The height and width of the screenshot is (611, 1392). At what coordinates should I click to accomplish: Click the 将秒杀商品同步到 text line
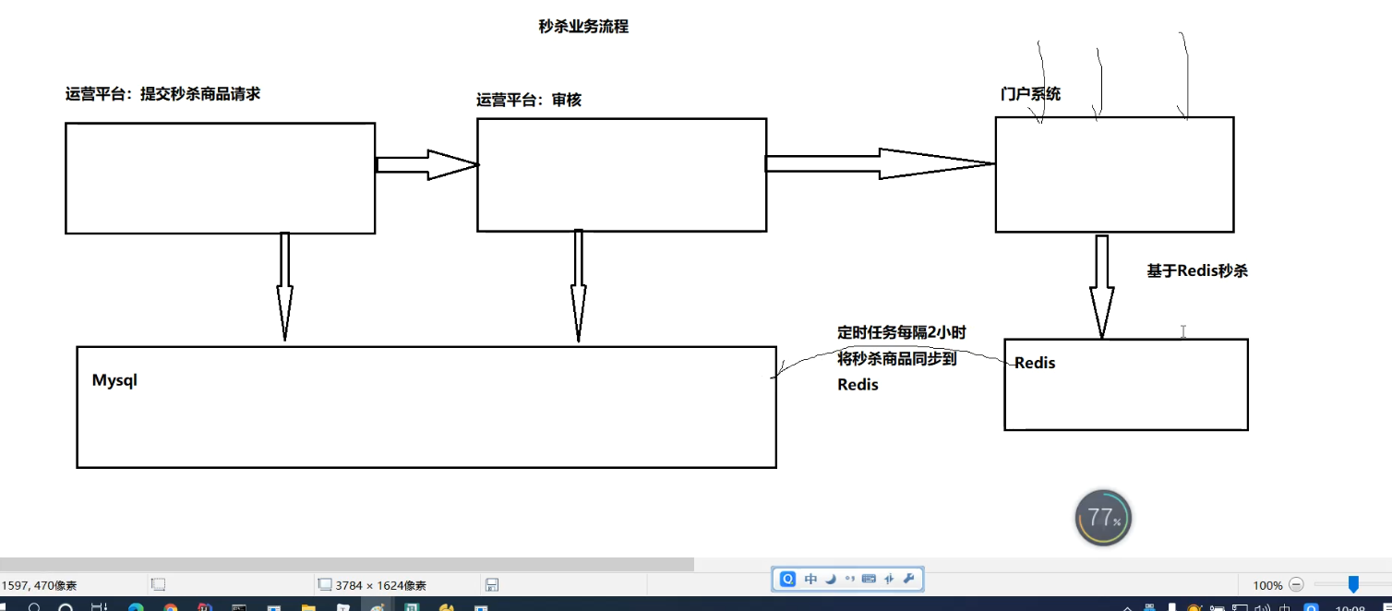(x=896, y=358)
